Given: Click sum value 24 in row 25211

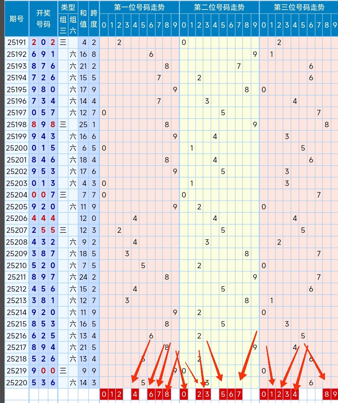Looking at the screenshot, I should pyautogui.click(x=83, y=277).
